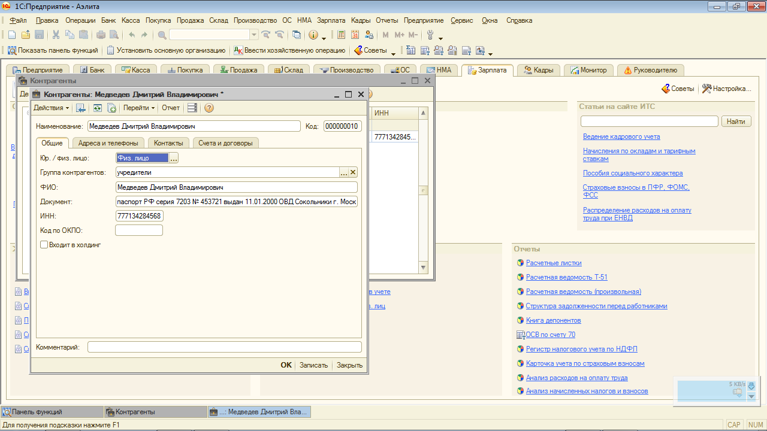Open Книга депонентов report link
This screenshot has width=767, height=431.
(553, 320)
